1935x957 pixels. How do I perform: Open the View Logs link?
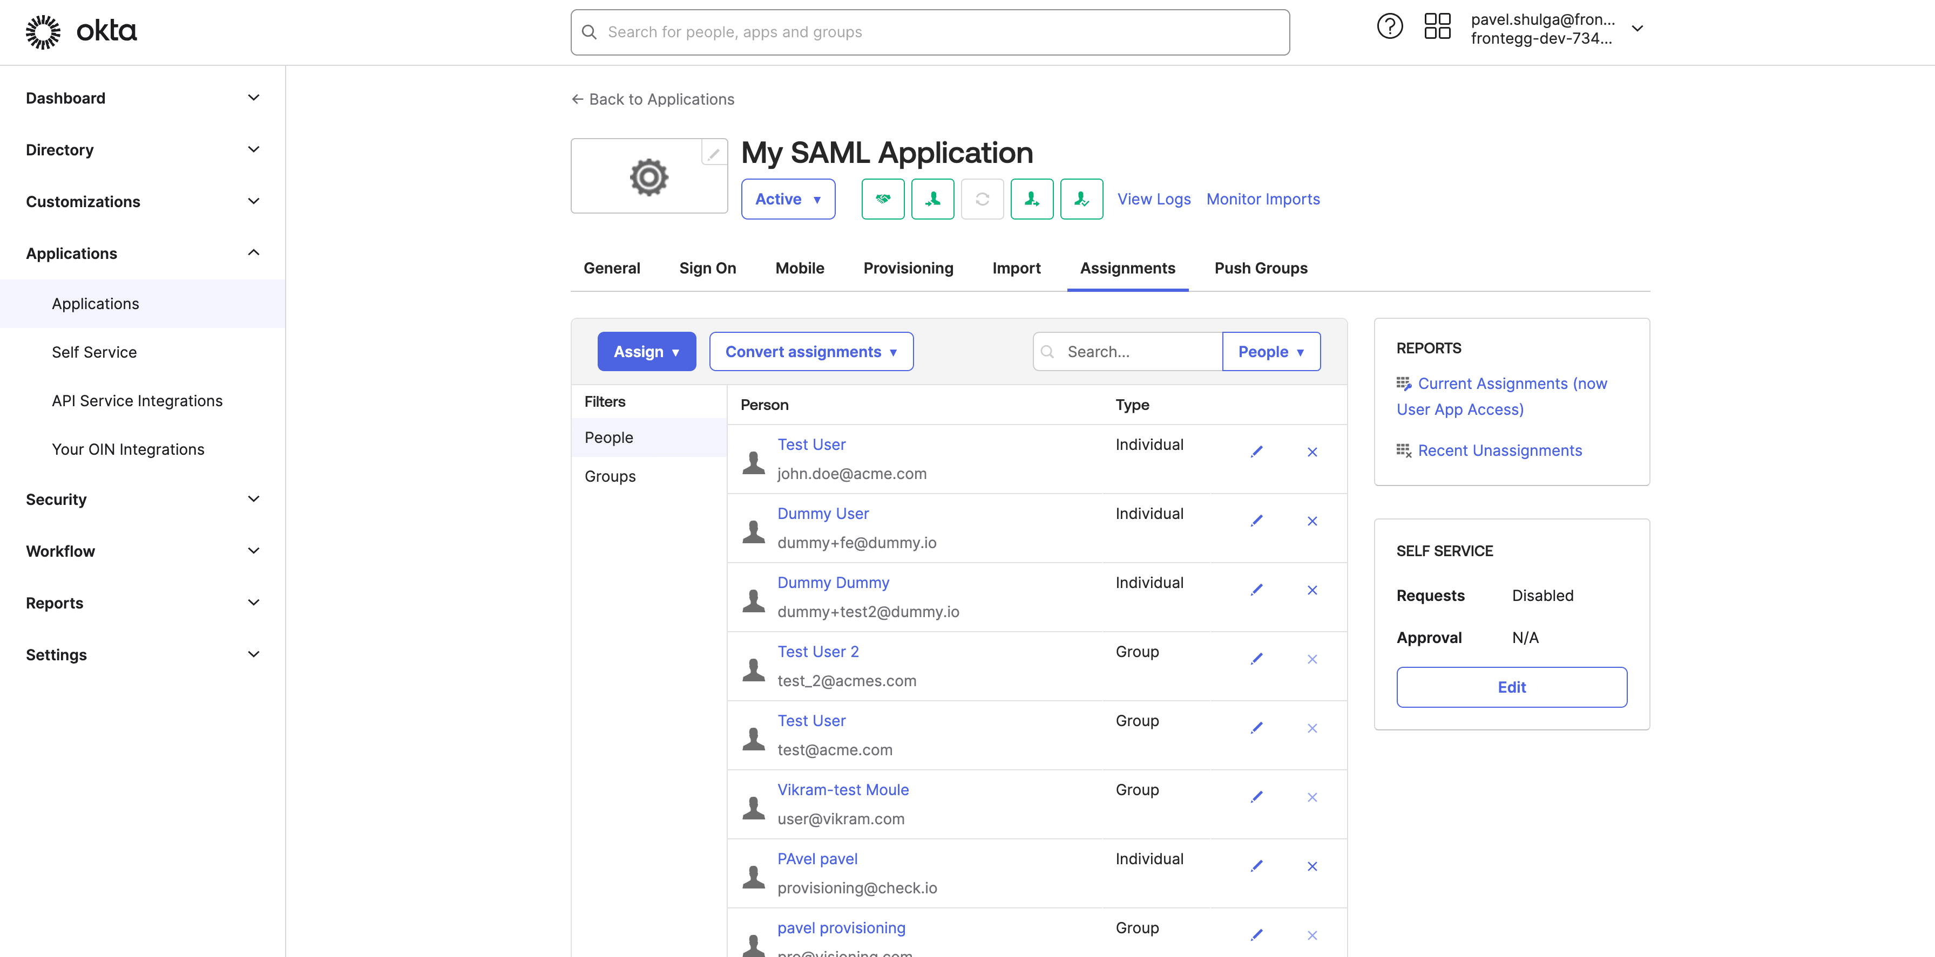tap(1154, 199)
